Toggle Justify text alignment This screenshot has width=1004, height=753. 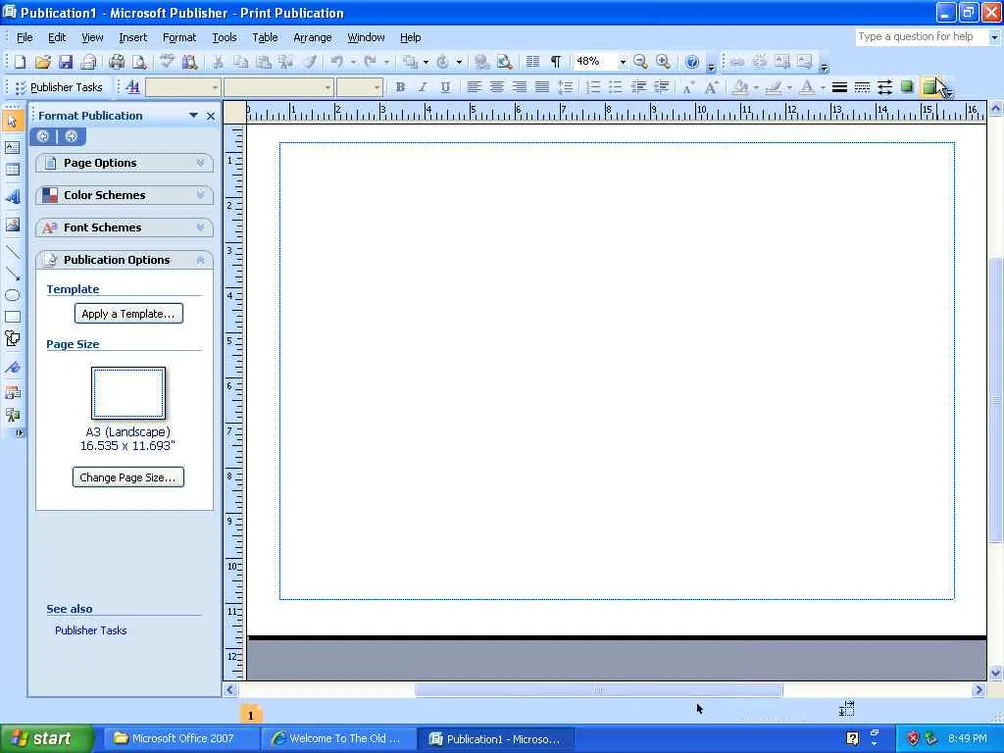point(541,87)
